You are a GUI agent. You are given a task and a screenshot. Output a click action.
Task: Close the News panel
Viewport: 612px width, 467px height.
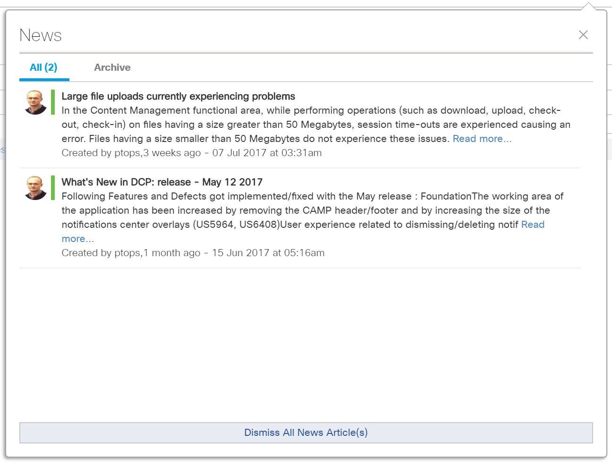pyautogui.click(x=583, y=35)
